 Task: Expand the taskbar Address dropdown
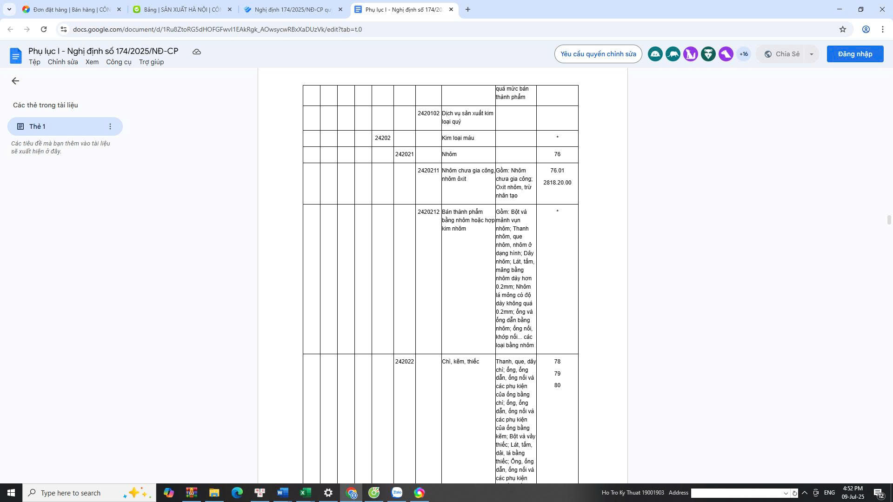(x=786, y=493)
